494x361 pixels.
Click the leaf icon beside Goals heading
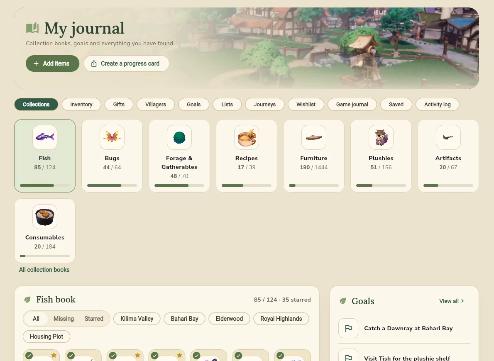point(343,301)
